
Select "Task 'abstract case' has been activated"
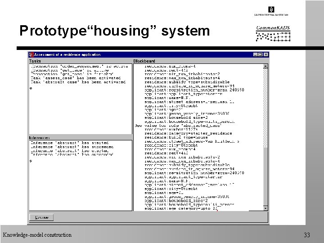78,82
